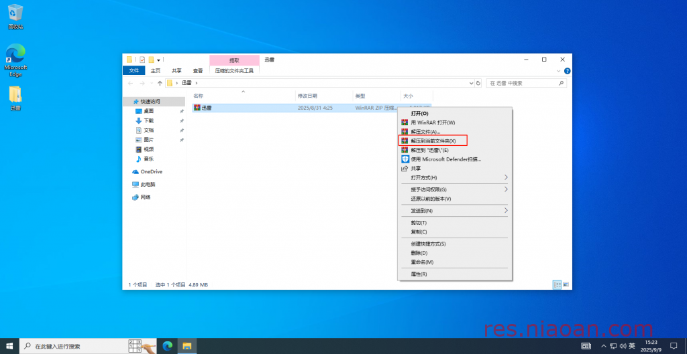Choose 用 WinRAR 打开(W)

pos(455,122)
